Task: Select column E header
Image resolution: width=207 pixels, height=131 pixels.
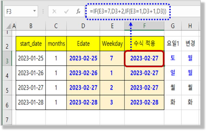Action: tap(112, 26)
